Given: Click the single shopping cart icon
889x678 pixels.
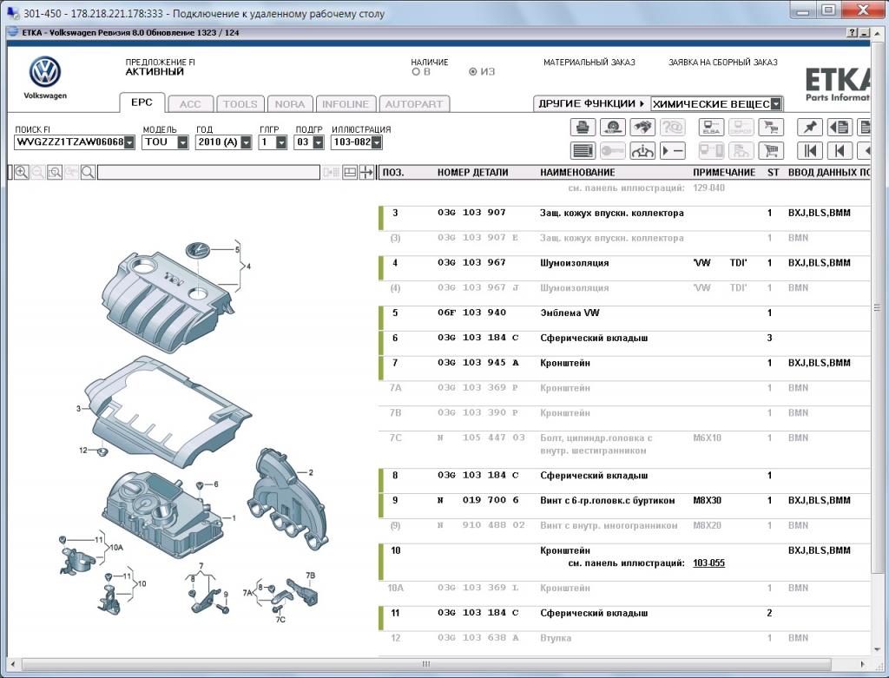Looking at the screenshot, I should [x=771, y=151].
